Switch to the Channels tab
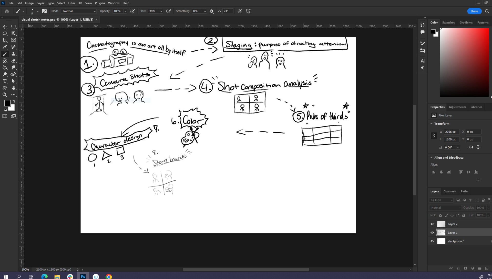The height and width of the screenshot is (279, 492). pyautogui.click(x=449, y=191)
